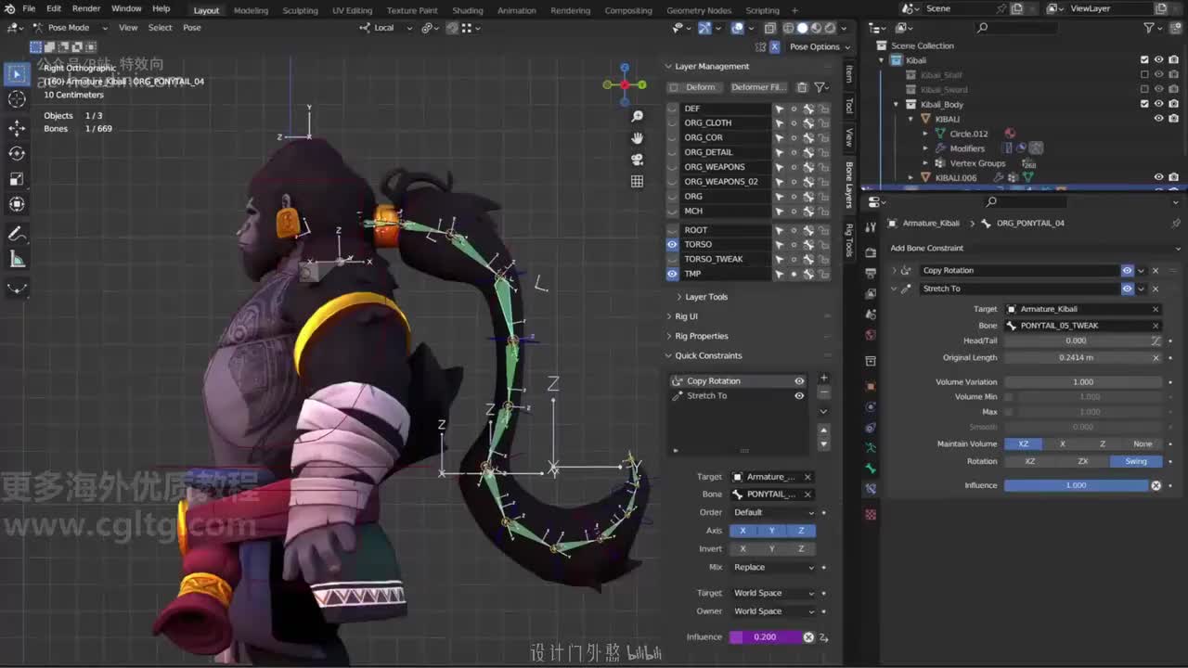
Task: Toggle Stretch To constraint eye in Properties
Action: pyautogui.click(x=1127, y=289)
